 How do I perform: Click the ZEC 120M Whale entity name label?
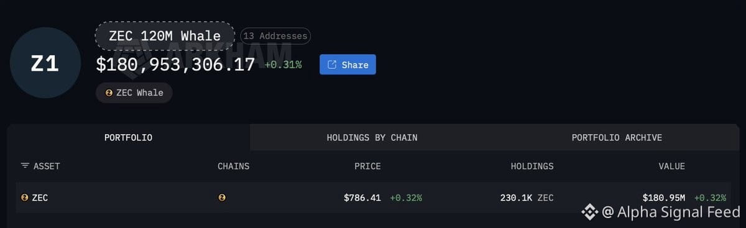(x=165, y=36)
